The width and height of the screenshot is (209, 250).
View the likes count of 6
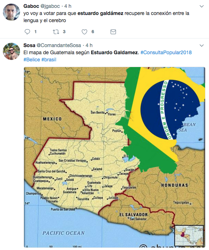93,32
